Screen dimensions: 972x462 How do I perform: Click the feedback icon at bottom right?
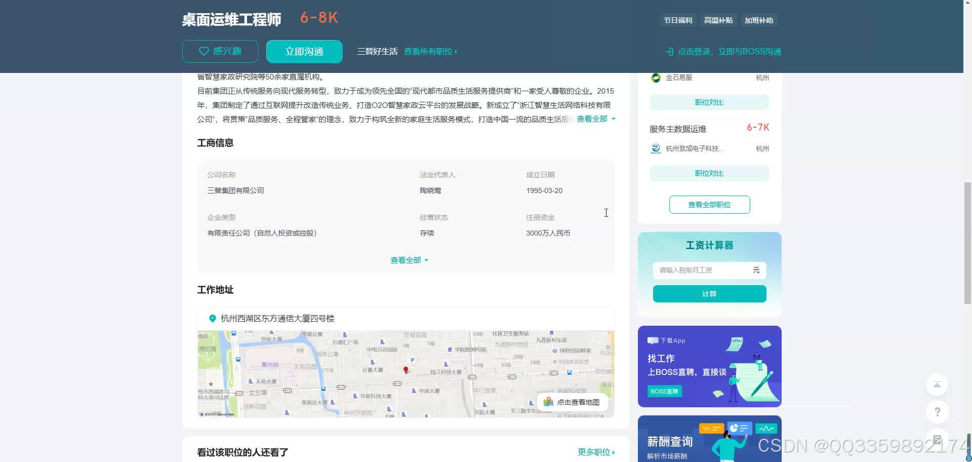[938, 439]
